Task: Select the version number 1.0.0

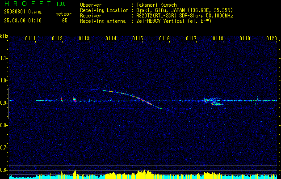Action: coord(61,4)
